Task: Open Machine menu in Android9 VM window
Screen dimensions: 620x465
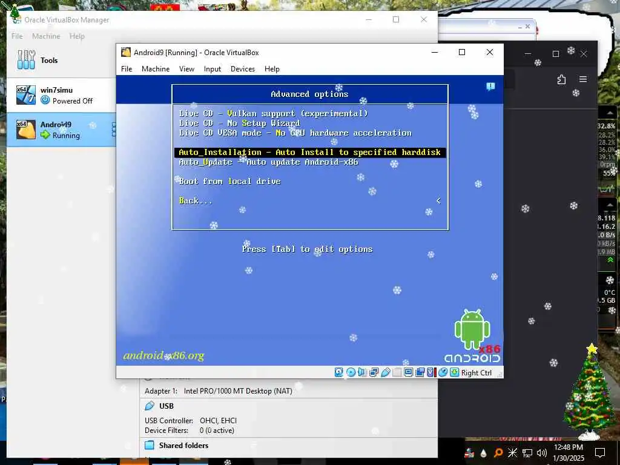Action: [x=156, y=69]
